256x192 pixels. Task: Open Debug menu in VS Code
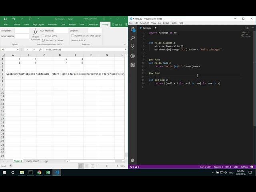click(166, 23)
